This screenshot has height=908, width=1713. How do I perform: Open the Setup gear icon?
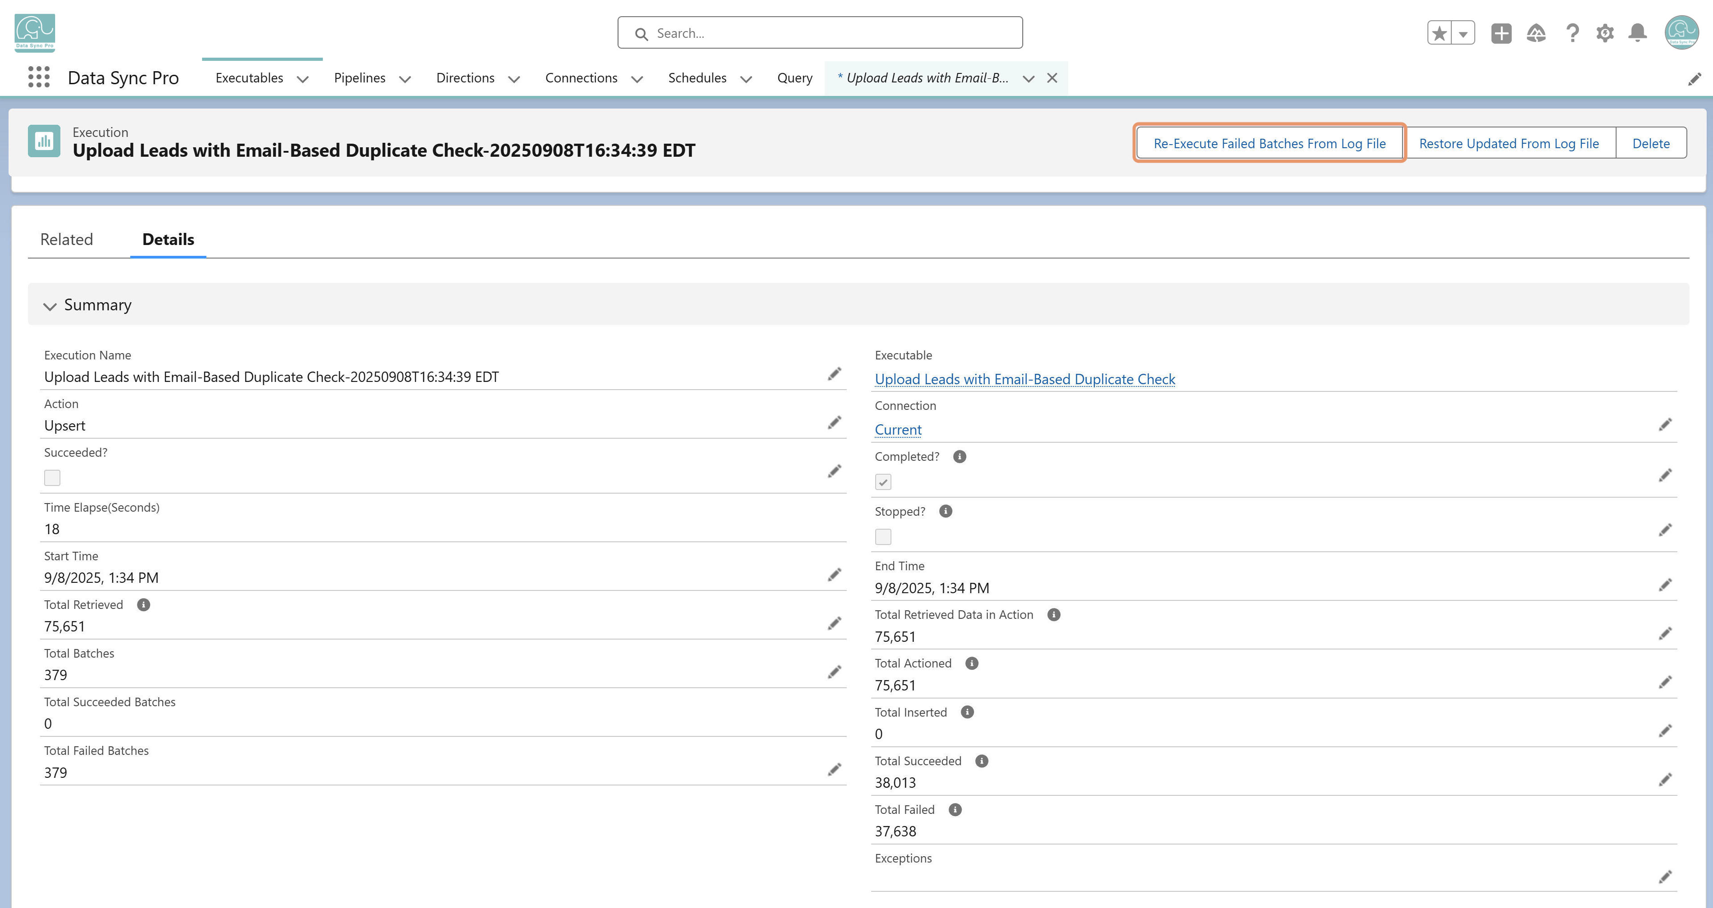(x=1604, y=33)
